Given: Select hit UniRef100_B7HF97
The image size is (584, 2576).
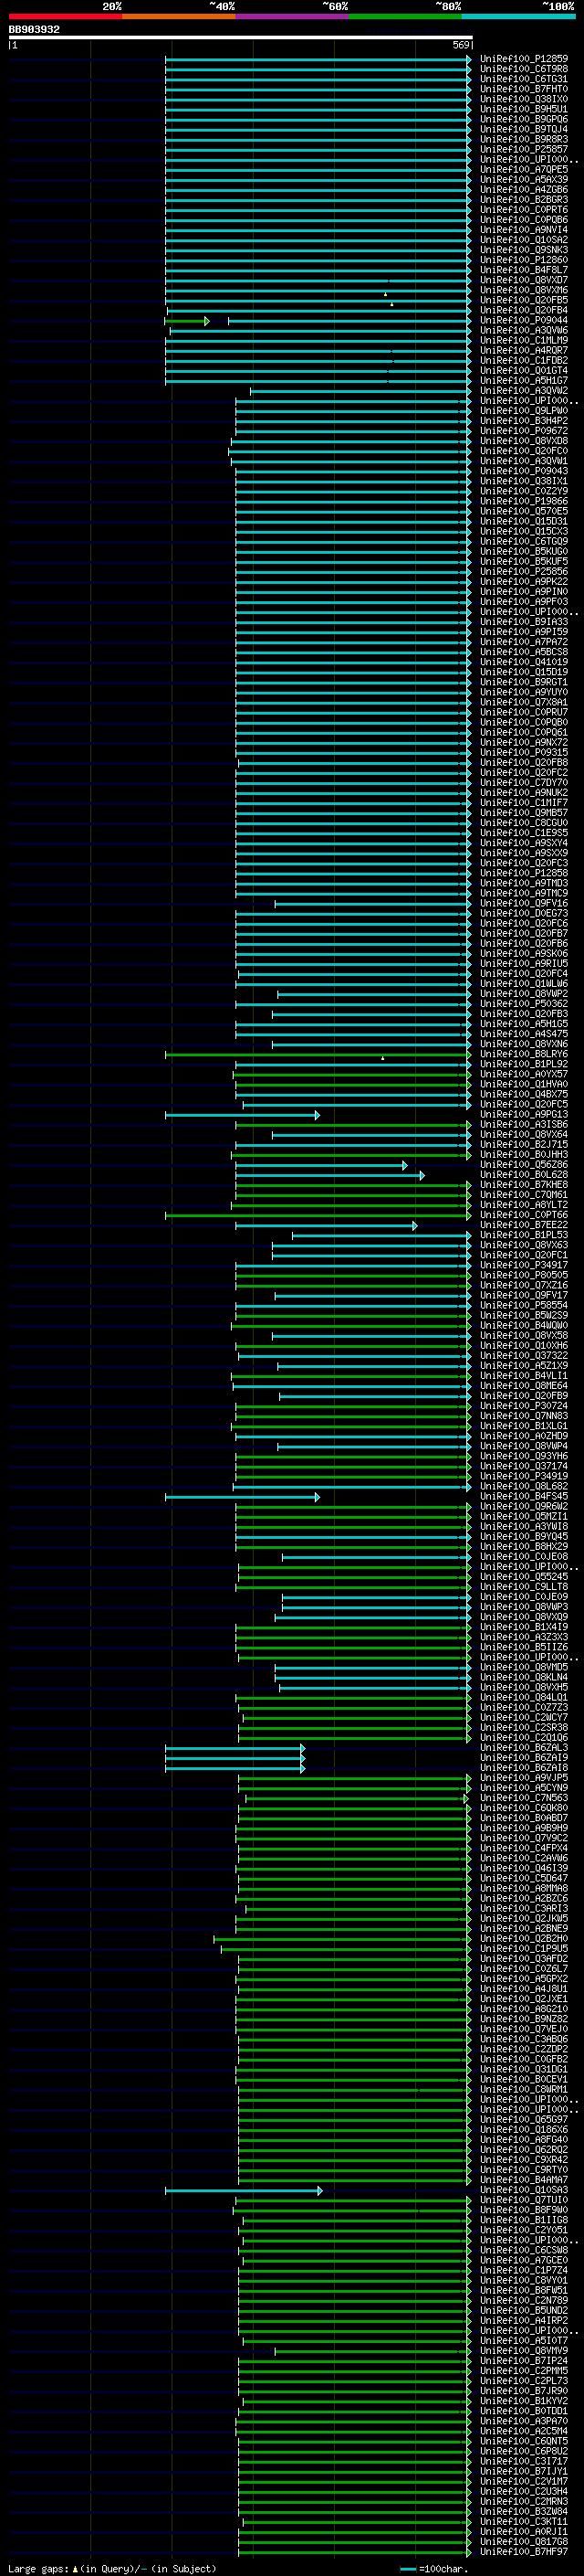Looking at the screenshot, I should 523,2551.
